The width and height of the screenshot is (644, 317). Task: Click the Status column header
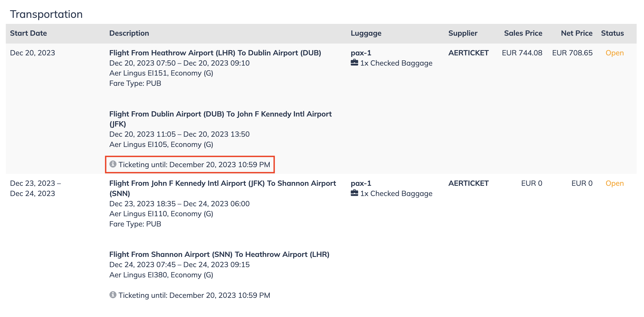coord(612,33)
